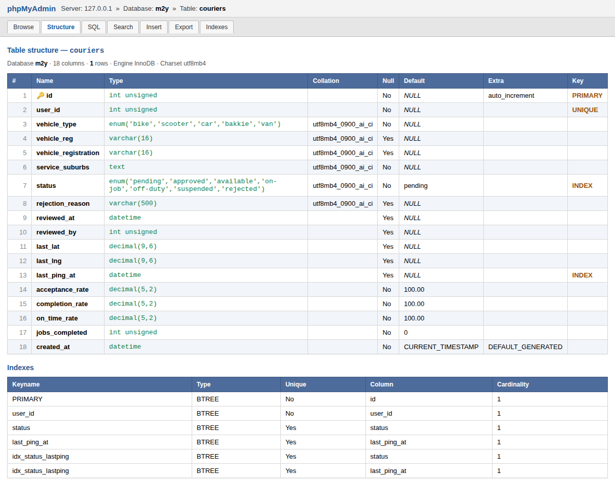This screenshot has width=615, height=494.
Task: Click the CURRENT_TIMESTAMP default value
Action: click(441, 347)
